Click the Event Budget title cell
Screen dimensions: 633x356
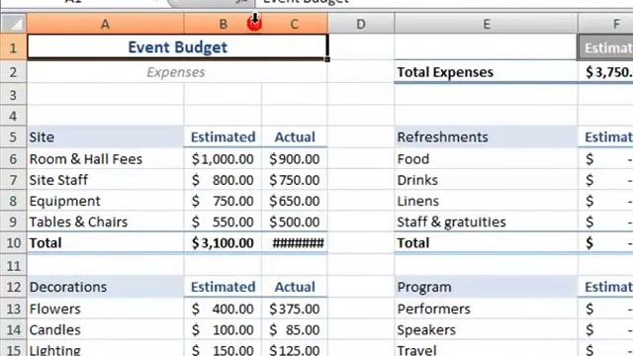[x=177, y=47]
